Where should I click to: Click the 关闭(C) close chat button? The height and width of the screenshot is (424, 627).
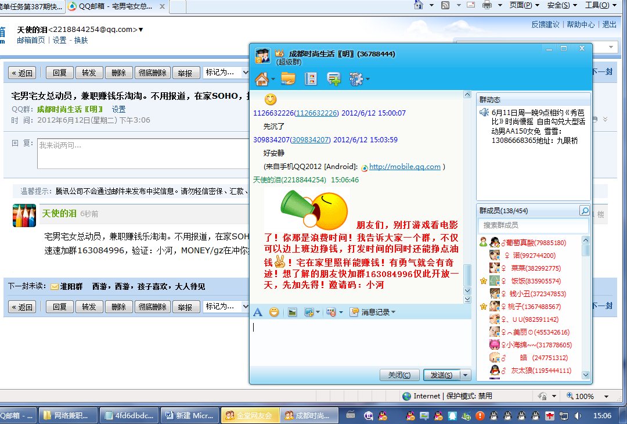(399, 375)
